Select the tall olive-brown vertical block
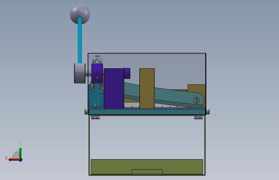The height and width of the screenshot is (180, 279). 147,88
